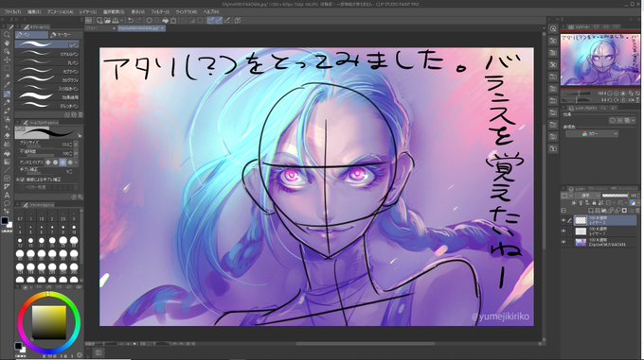Select リアルGペン sub tool
This screenshot has height=360, width=644.
pyautogui.click(x=46, y=54)
